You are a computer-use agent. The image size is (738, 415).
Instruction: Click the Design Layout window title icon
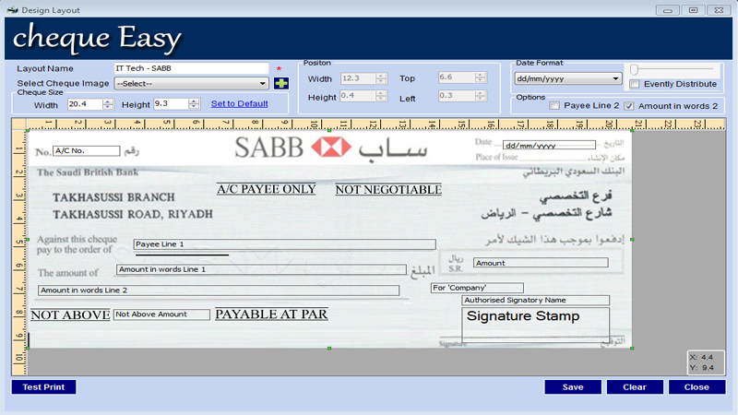pos(11,10)
